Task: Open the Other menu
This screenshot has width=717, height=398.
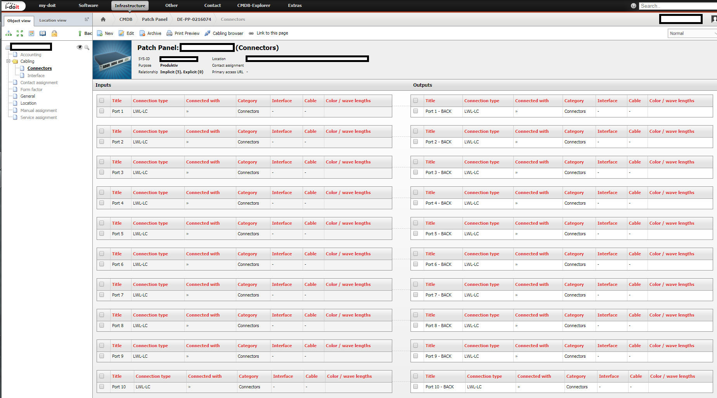Action: [171, 5]
